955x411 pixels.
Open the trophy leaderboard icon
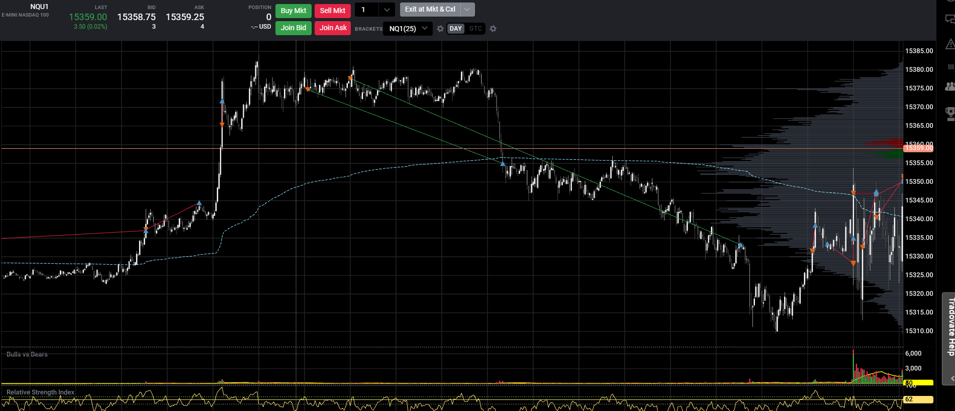[950, 113]
